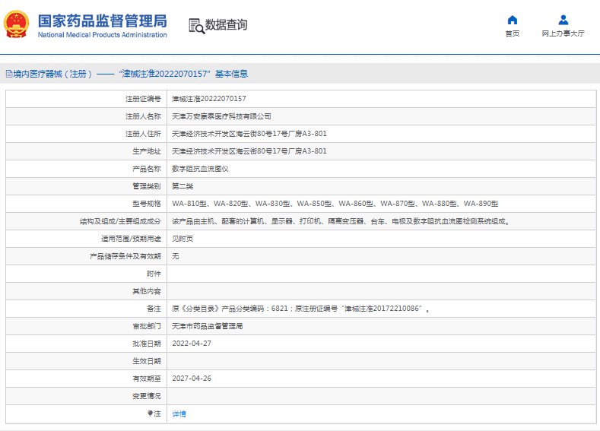Click the 注册证编号 label
The height and width of the screenshot is (431, 600).
click(x=143, y=99)
